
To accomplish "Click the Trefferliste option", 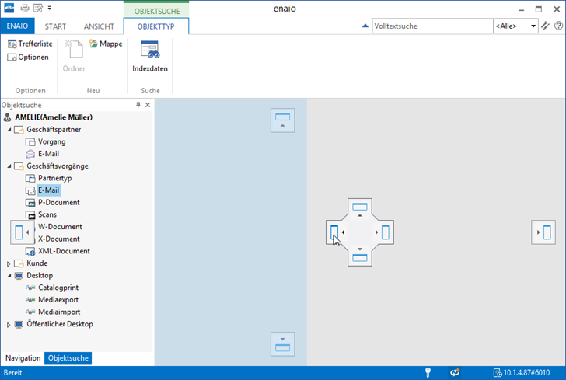I will (x=30, y=44).
